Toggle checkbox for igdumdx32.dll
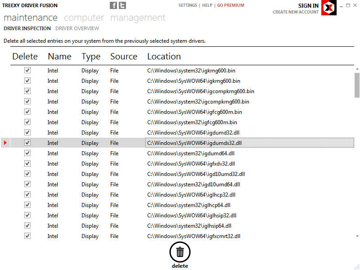 click(x=27, y=143)
